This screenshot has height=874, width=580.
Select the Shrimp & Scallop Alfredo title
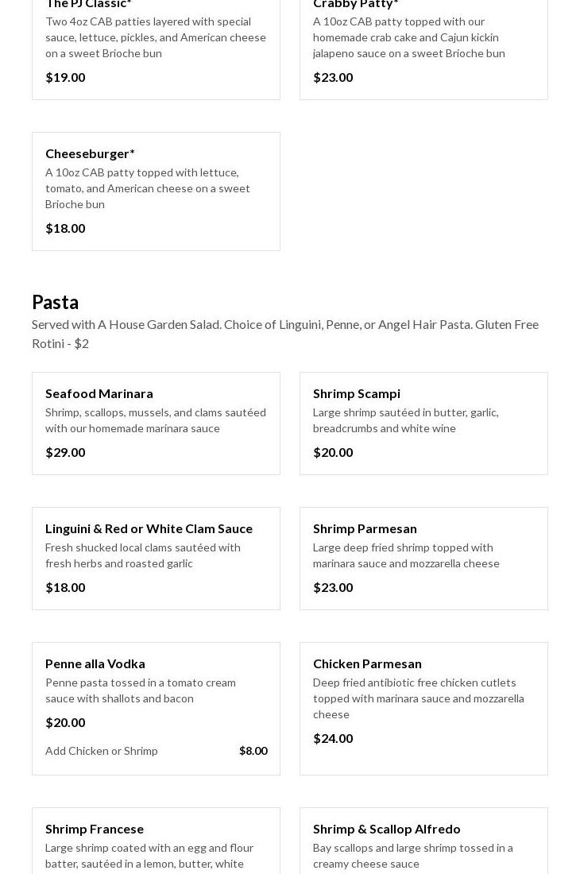[387, 829]
